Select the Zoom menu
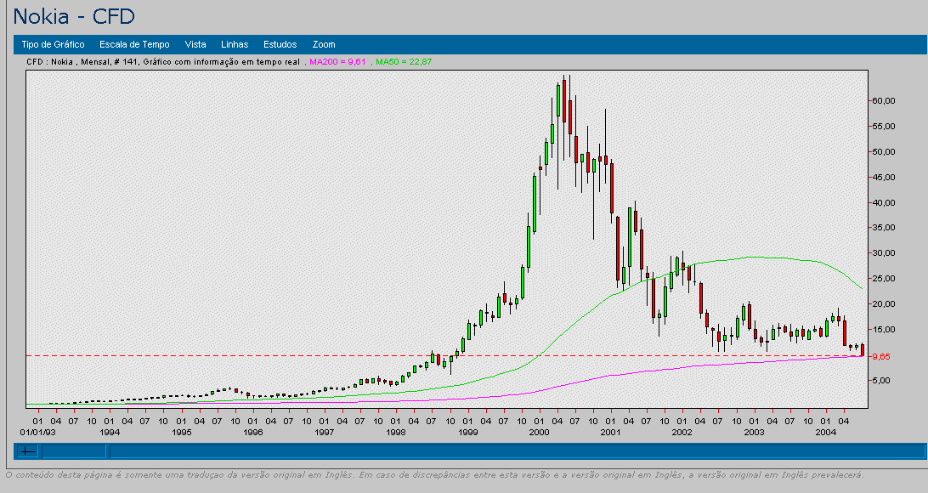 pos(324,44)
